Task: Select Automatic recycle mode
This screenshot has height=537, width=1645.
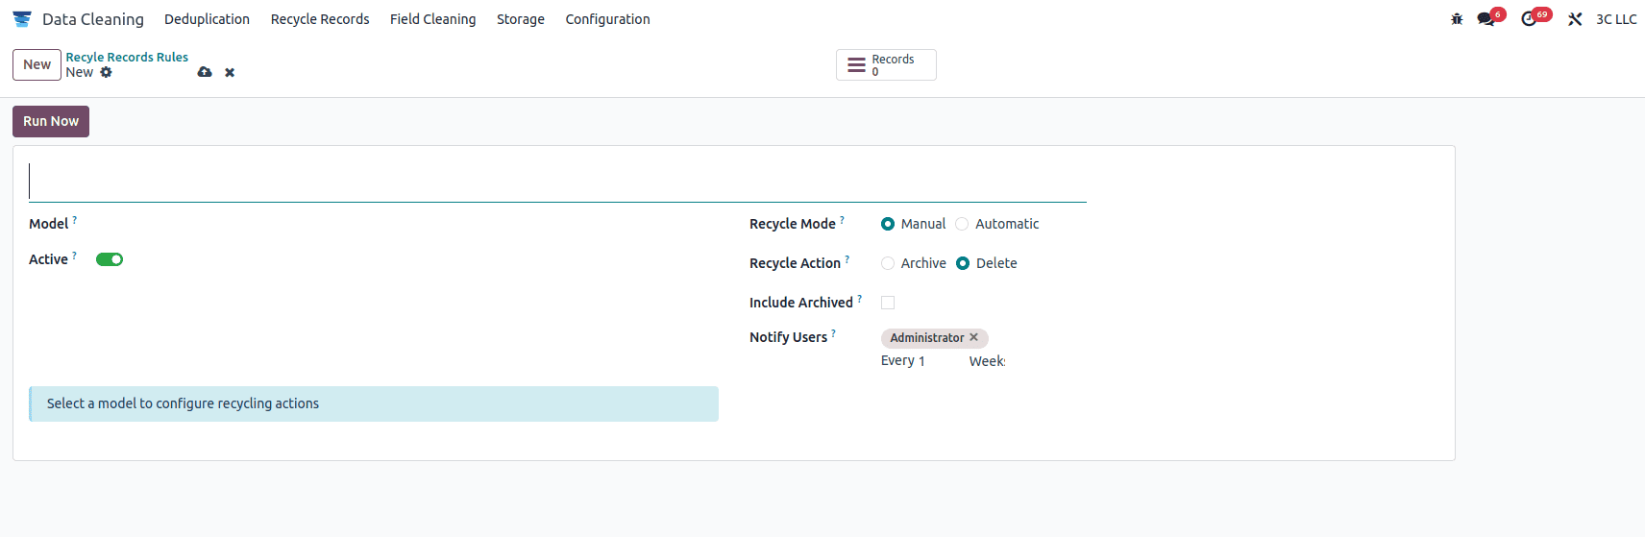Action: (x=962, y=224)
